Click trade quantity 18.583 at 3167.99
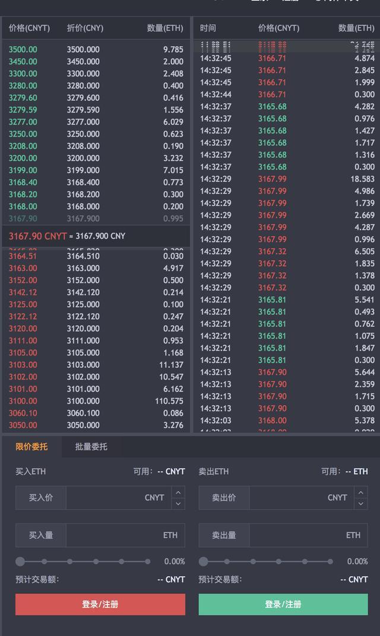 [x=363, y=179]
